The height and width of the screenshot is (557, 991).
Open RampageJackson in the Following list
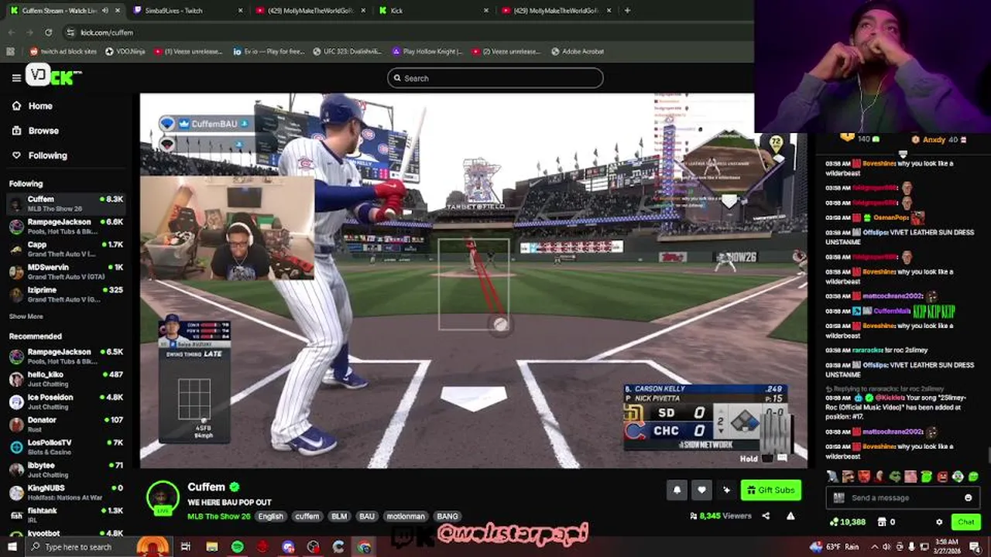(x=66, y=226)
